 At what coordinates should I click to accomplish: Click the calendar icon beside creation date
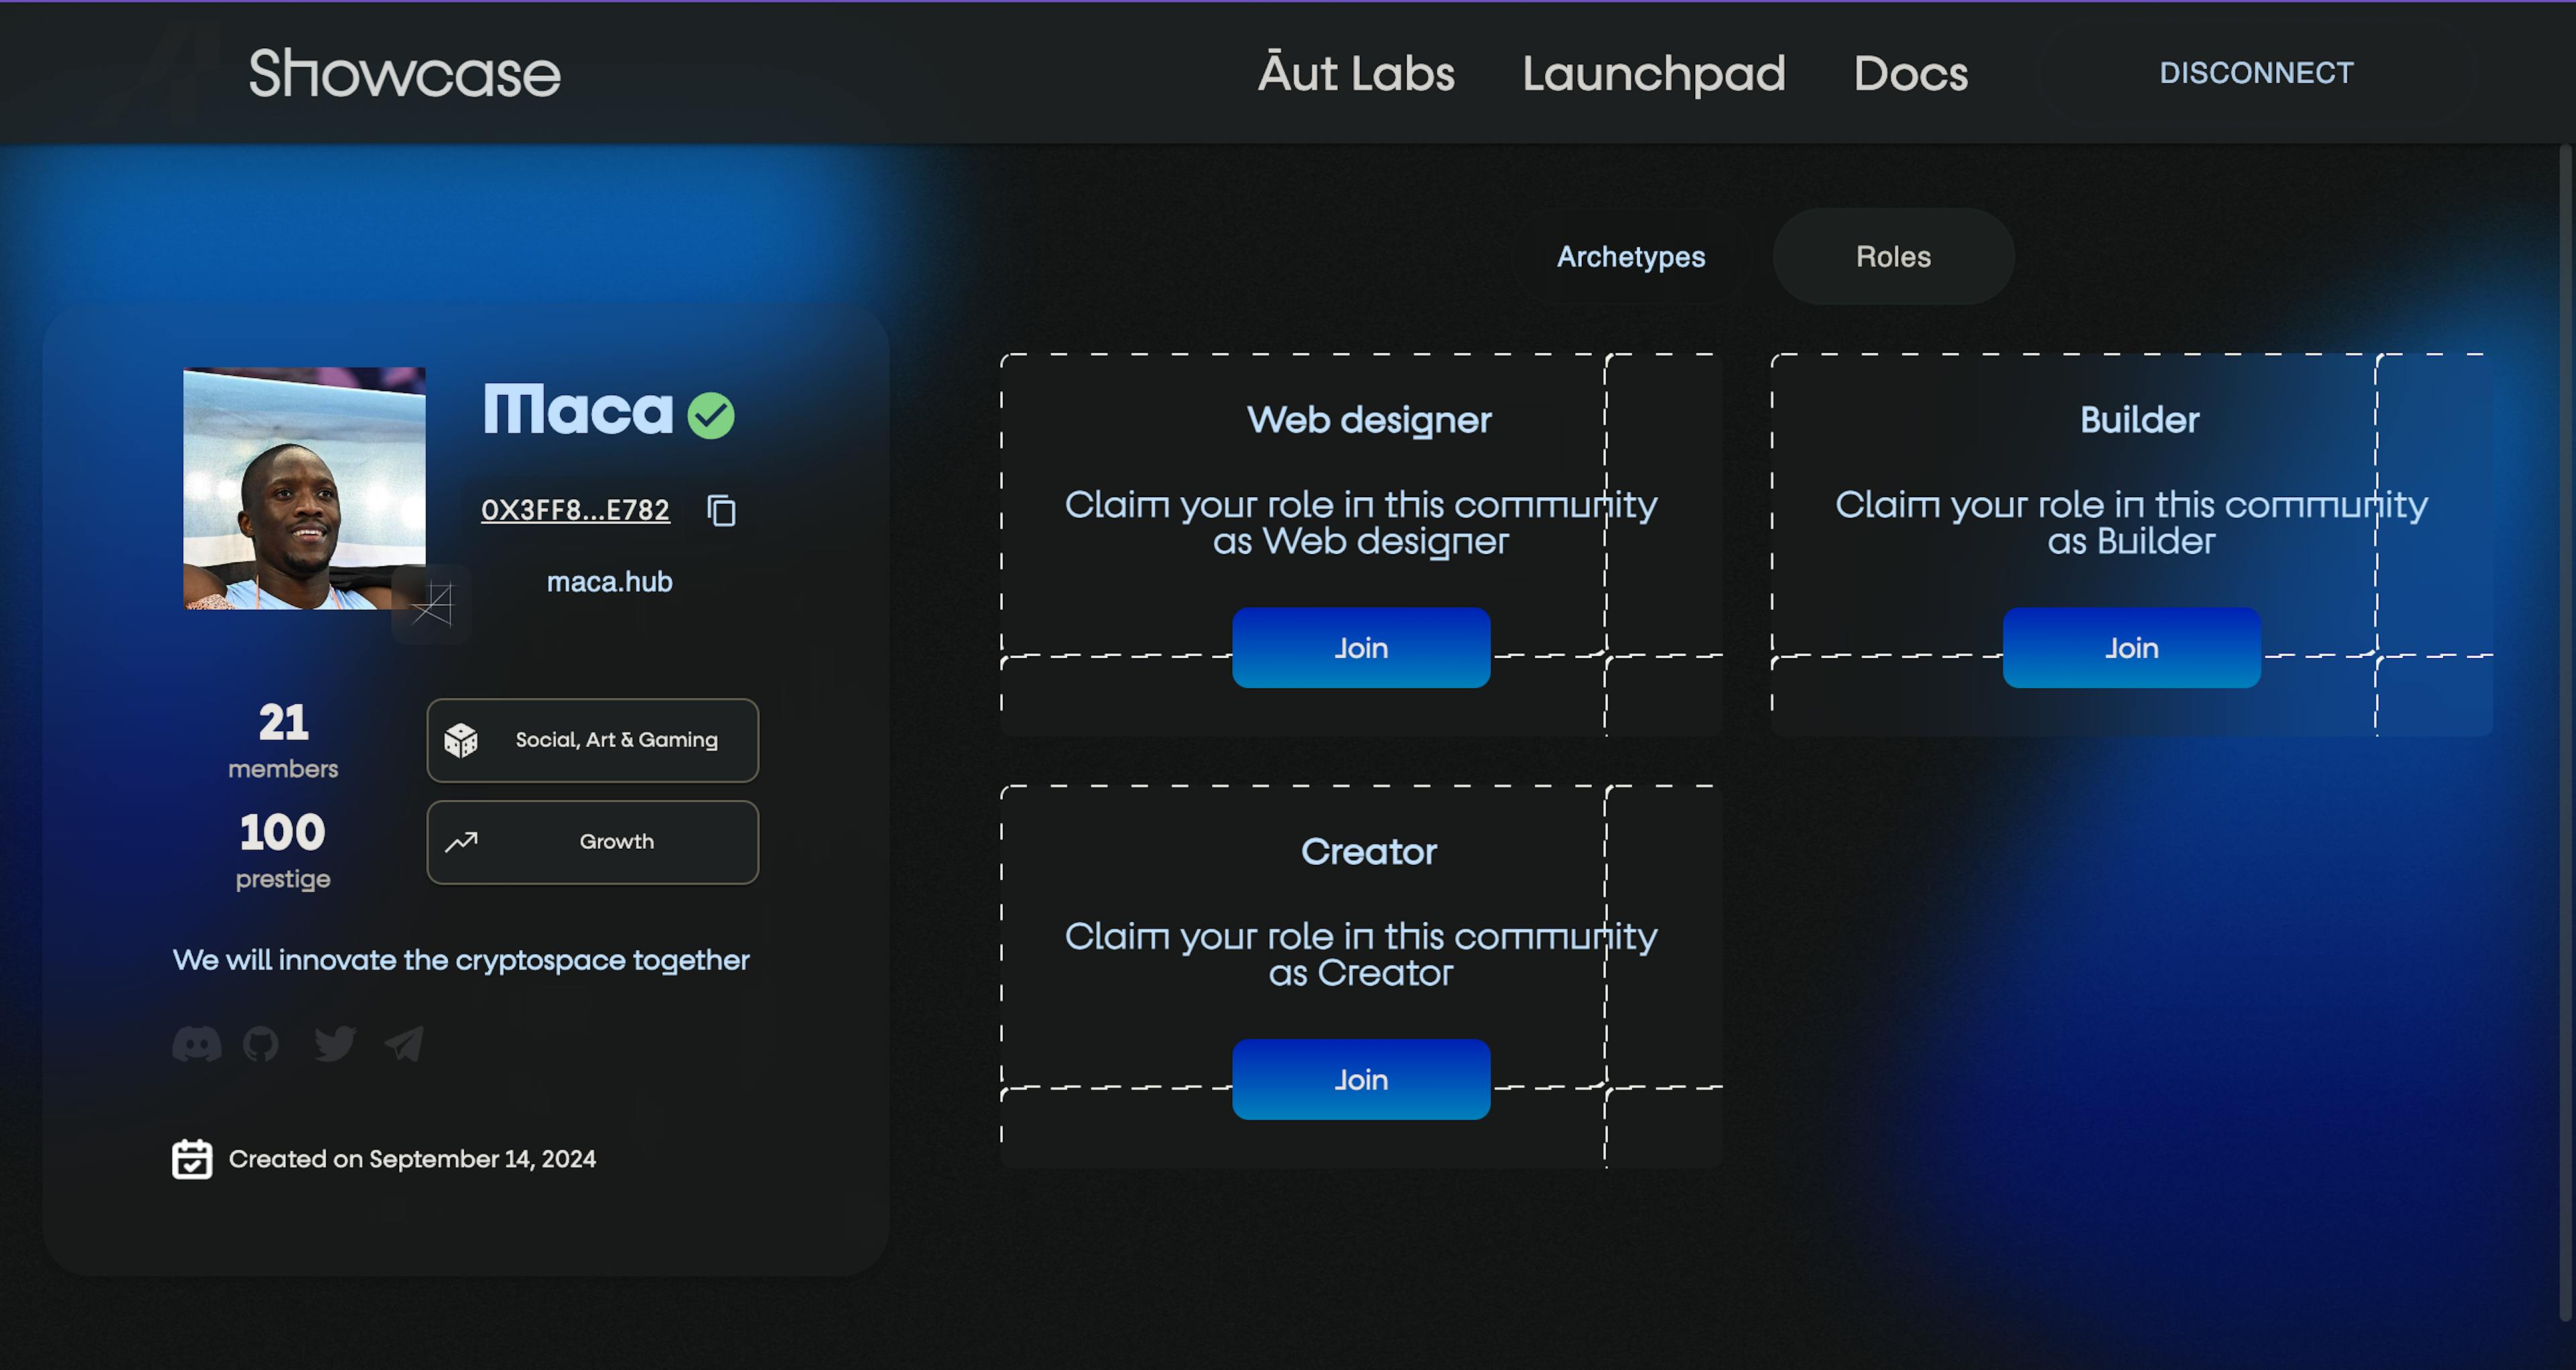point(192,1159)
